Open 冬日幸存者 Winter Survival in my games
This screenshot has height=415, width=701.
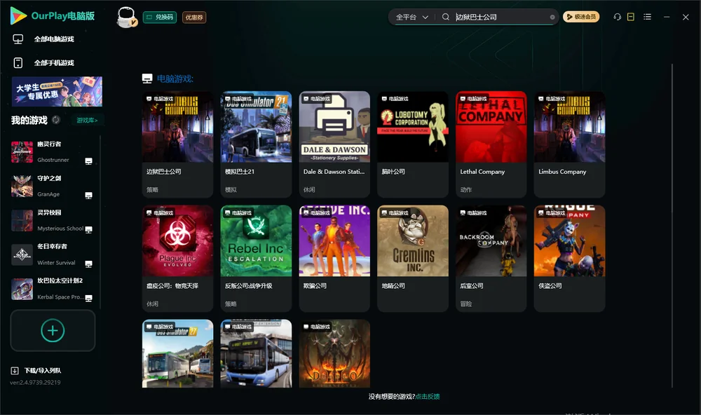point(51,254)
